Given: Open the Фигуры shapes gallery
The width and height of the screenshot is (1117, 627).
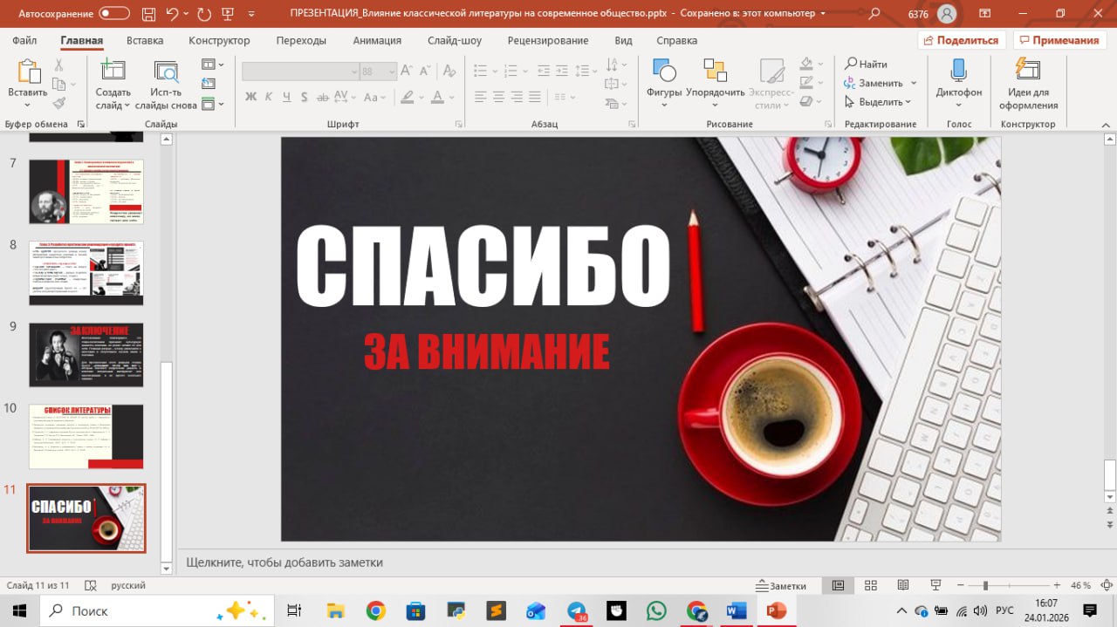Looking at the screenshot, I should [x=664, y=84].
